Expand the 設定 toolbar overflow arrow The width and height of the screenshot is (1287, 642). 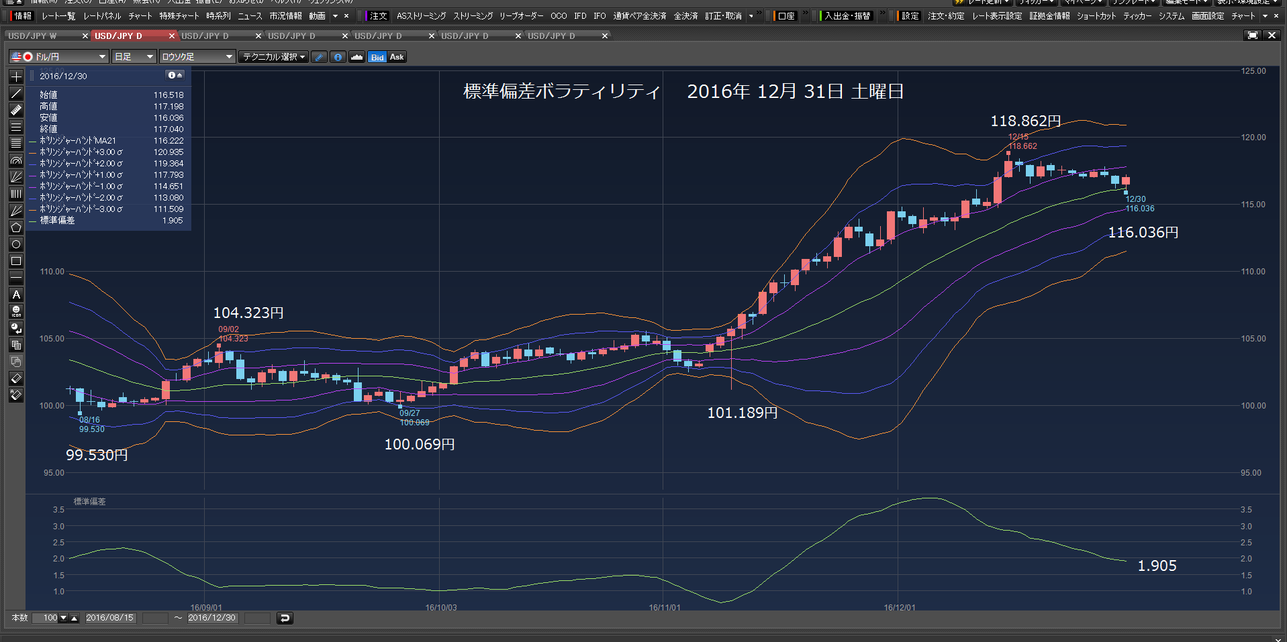pos(1265,16)
